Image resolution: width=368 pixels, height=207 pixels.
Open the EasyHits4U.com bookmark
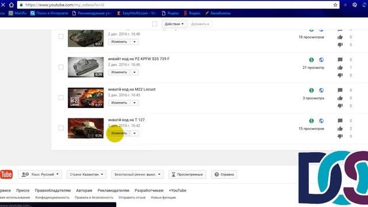(x=137, y=13)
